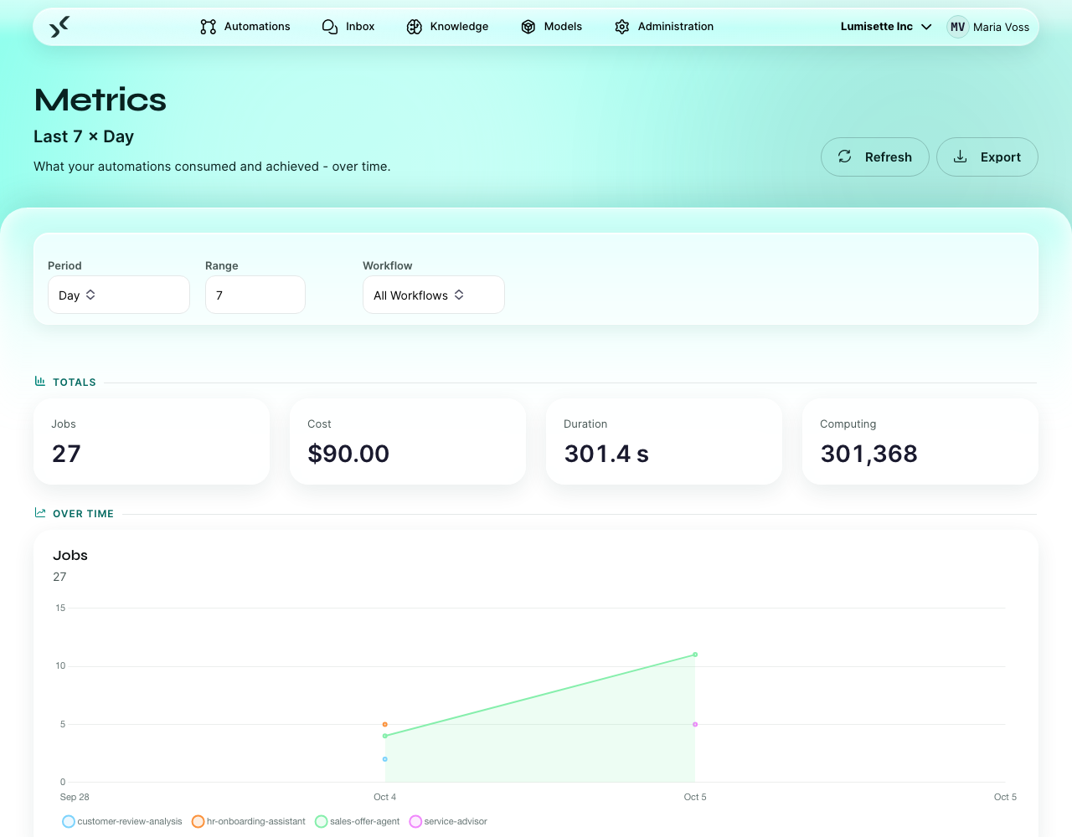Click the blue customer-review-analysis data point

coord(385,759)
